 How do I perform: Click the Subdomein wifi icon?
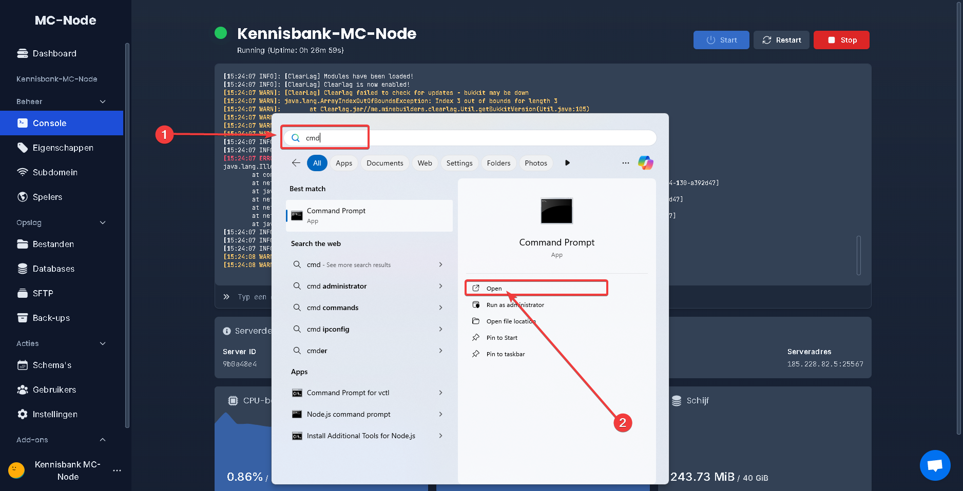coord(23,172)
